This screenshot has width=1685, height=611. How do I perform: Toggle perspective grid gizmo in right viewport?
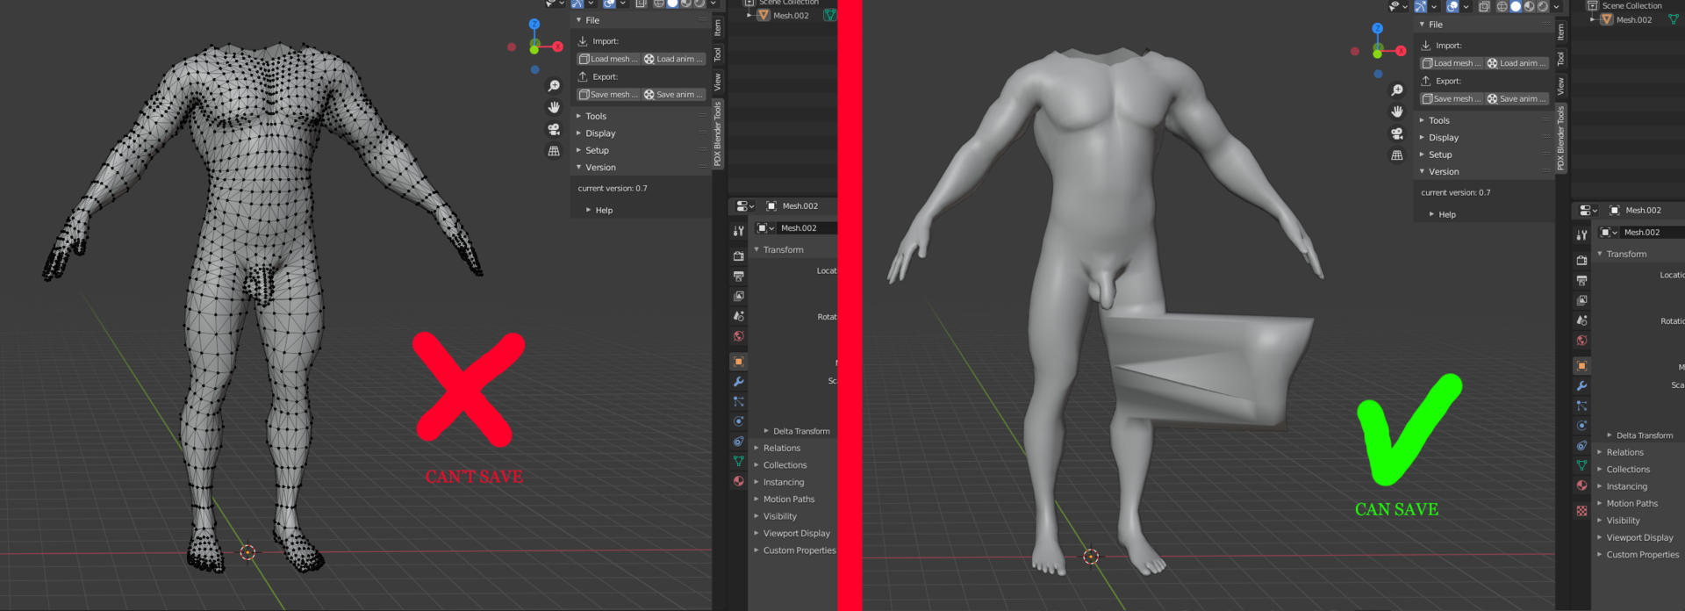click(1397, 155)
